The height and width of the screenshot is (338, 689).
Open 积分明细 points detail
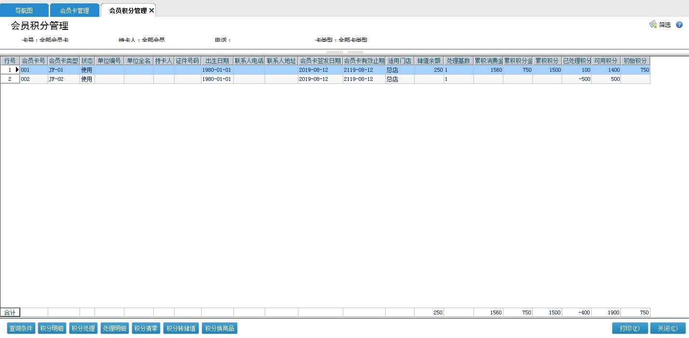[52, 328]
